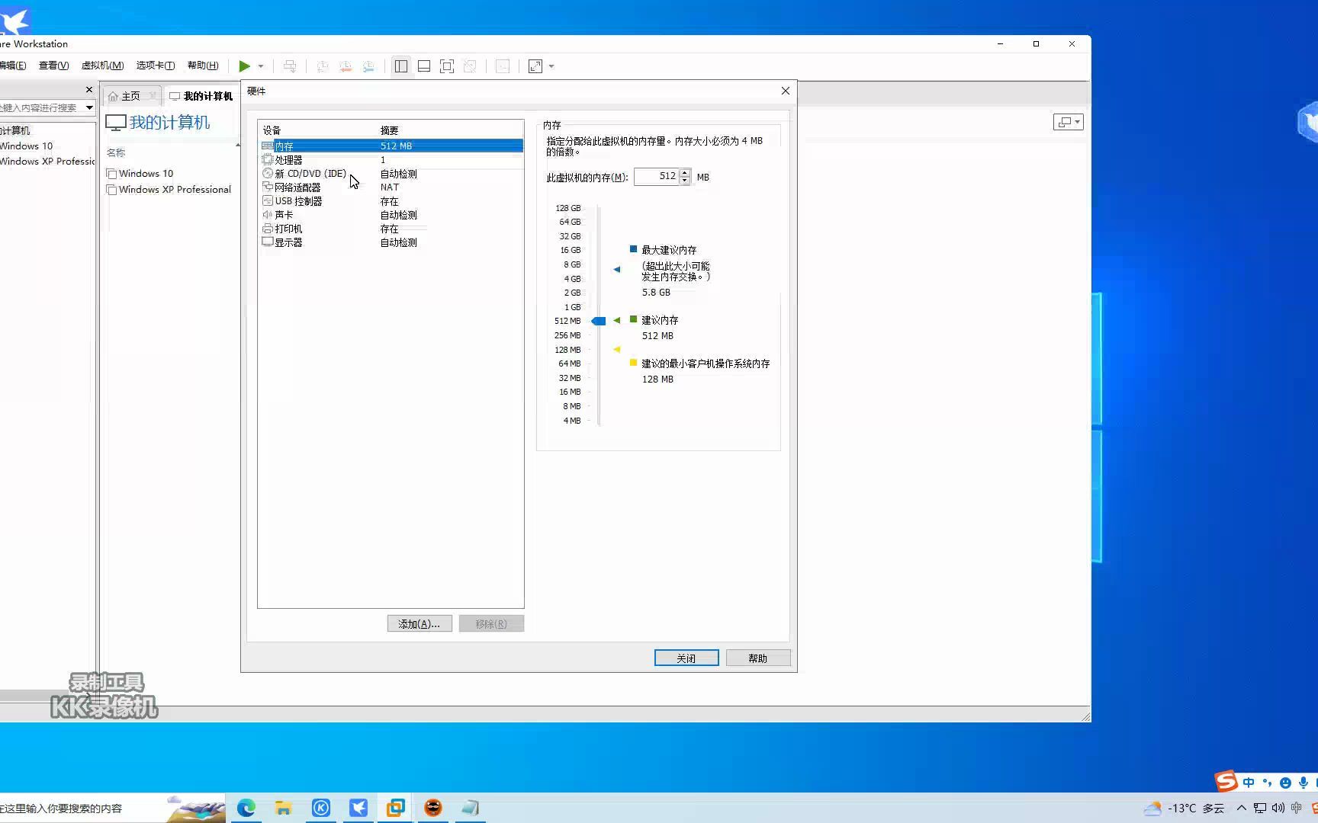The image size is (1318, 823).
Task: Click the green recommended memory marker
Action: pyautogui.click(x=617, y=321)
